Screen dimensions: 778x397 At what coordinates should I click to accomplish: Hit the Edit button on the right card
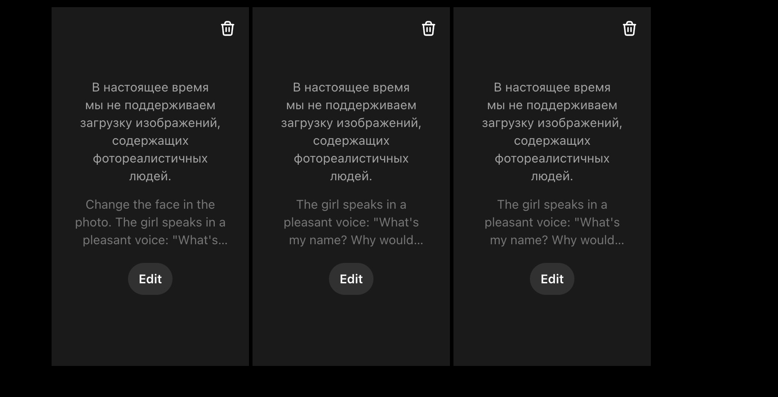tap(552, 279)
